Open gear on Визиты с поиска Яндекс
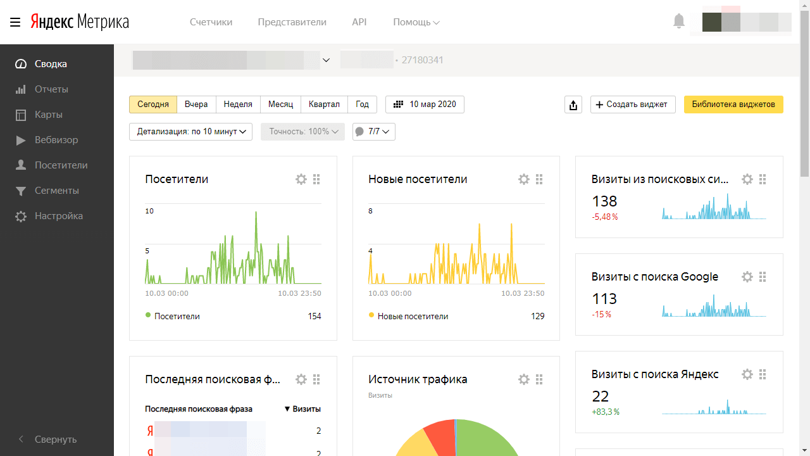The image size is (810, 456). click(x=747, y=374)
